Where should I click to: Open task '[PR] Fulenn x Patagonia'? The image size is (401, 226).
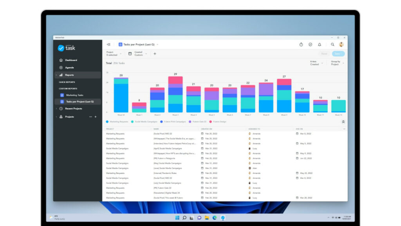pos(164,159)
